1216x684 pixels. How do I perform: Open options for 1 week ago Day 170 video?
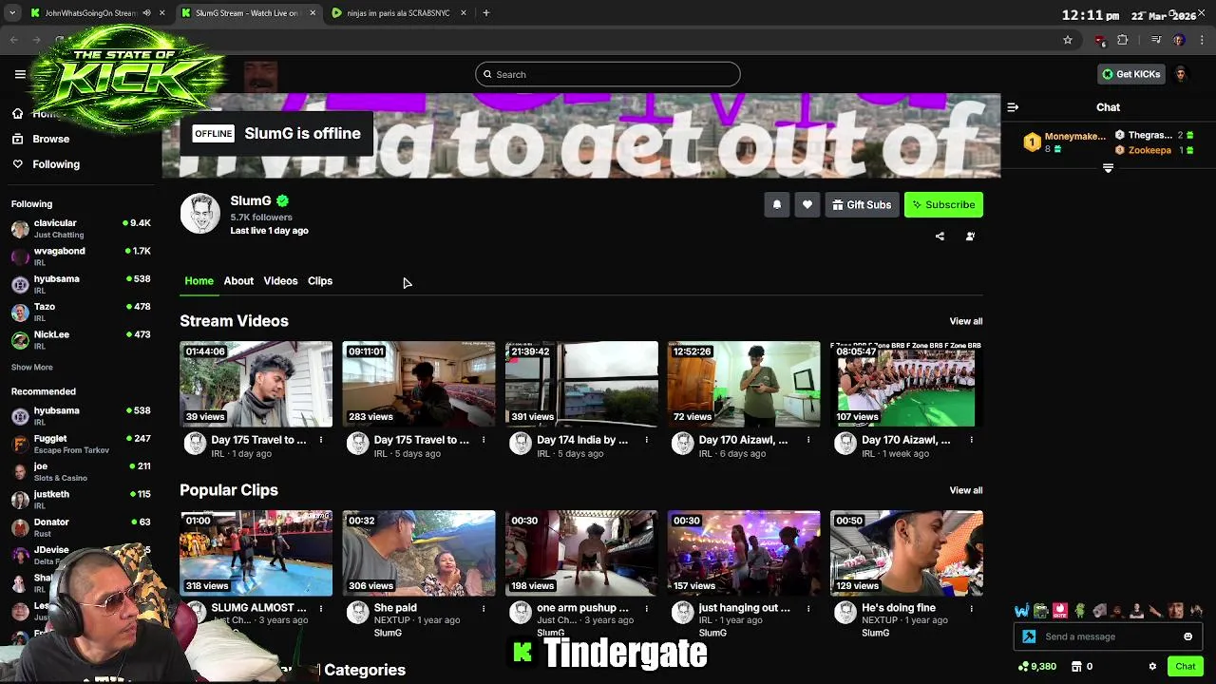click(x=971, y=440)
